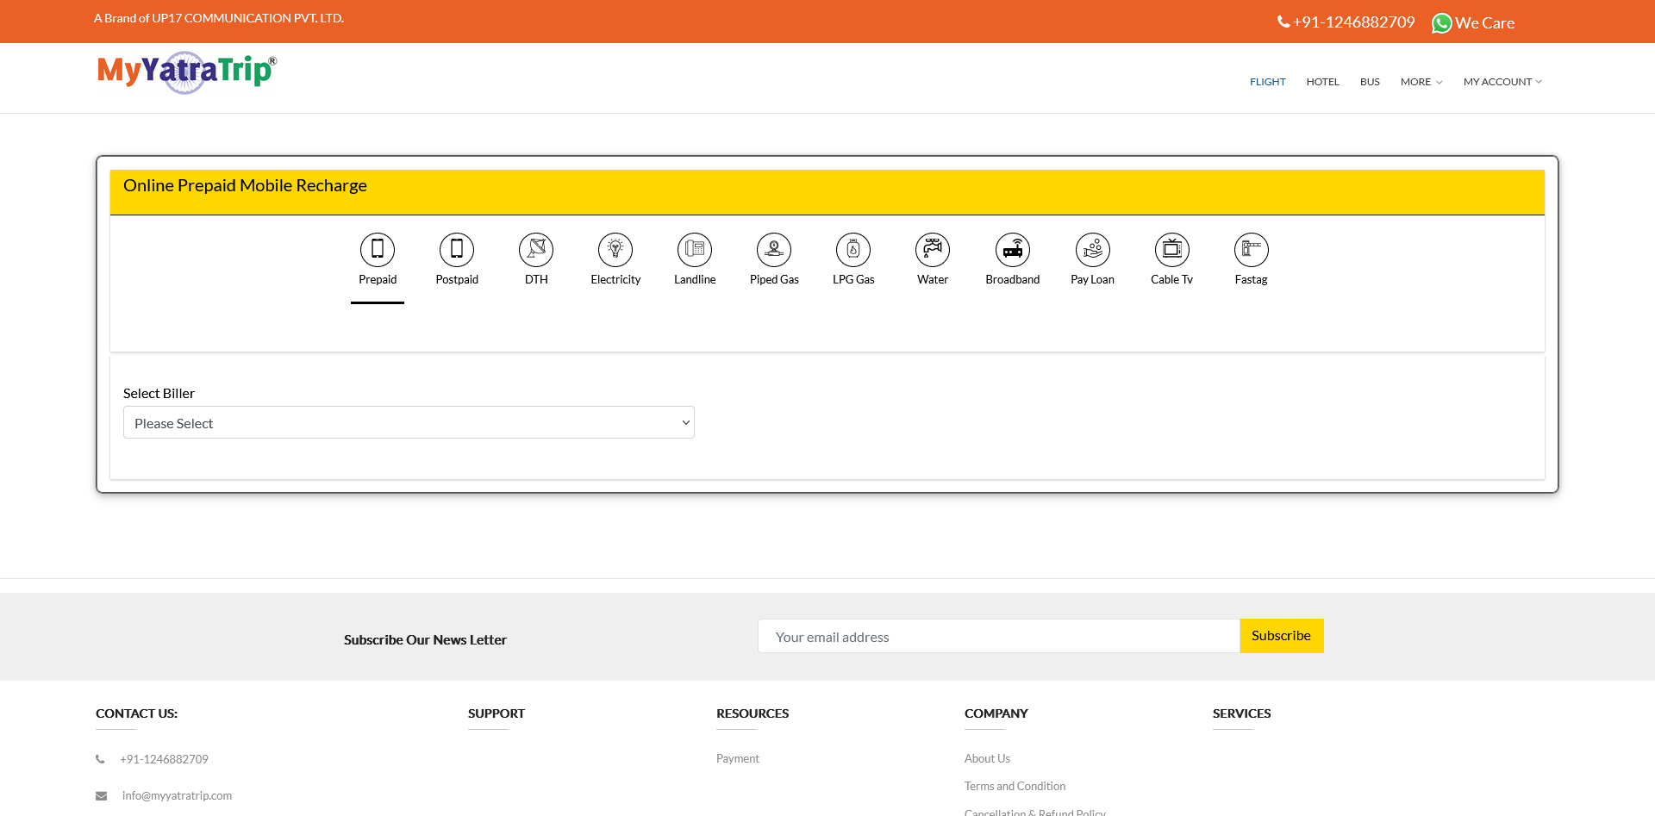The image size is (1655, 816).
Task: Go to the FLIGHT menu item
Action: click(1268, 82)
